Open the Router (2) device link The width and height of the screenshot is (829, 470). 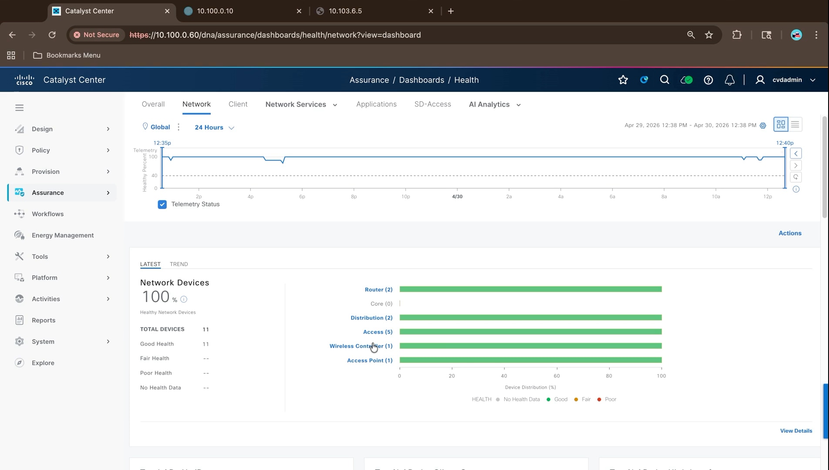click(378, 289)
